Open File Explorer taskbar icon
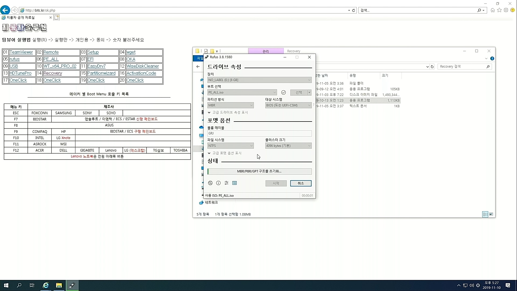517x291 pixels. (x=59, y=285)
